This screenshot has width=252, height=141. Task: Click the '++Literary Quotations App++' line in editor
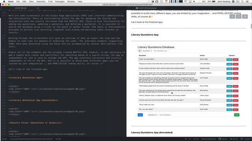click(26, 78)
